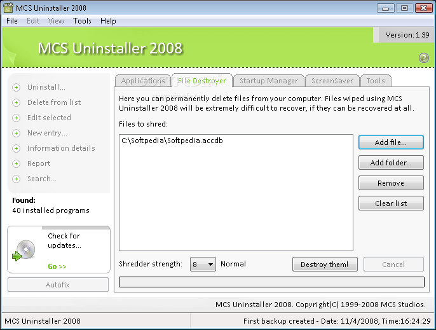Click the arrow icon beside Edit selected

point(16,118)
